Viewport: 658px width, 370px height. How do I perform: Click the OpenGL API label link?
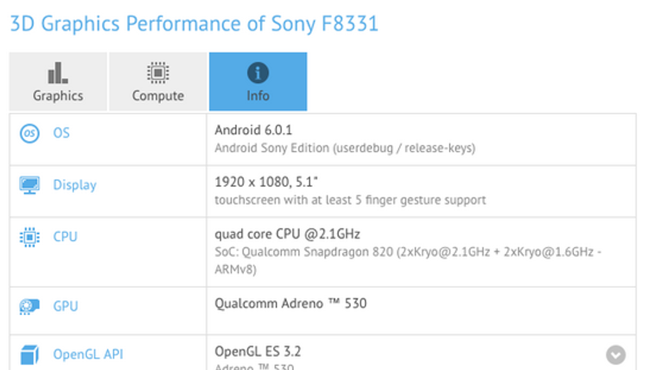[x=88, y=354]
